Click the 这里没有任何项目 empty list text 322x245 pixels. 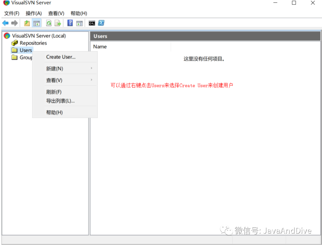click(204, 59)
